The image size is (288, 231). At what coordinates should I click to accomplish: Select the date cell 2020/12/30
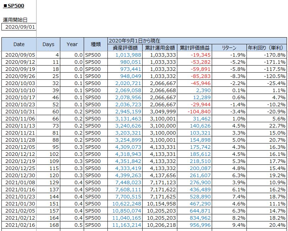click(x=19, y=175)
